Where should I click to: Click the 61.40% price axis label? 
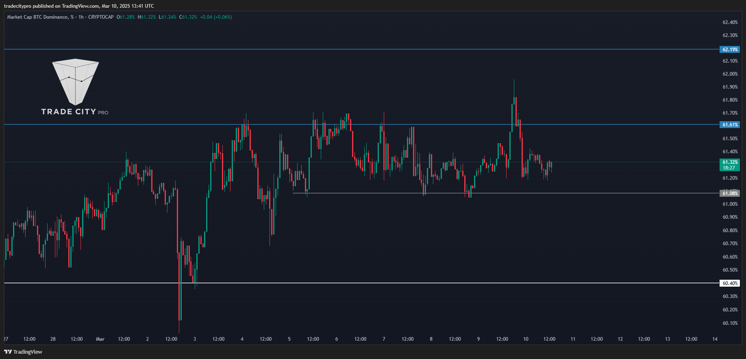coord(730,152)
